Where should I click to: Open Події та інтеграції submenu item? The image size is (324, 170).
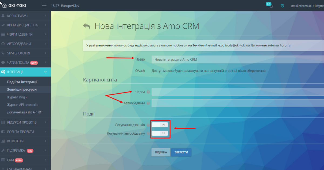[x=22, y=82]
